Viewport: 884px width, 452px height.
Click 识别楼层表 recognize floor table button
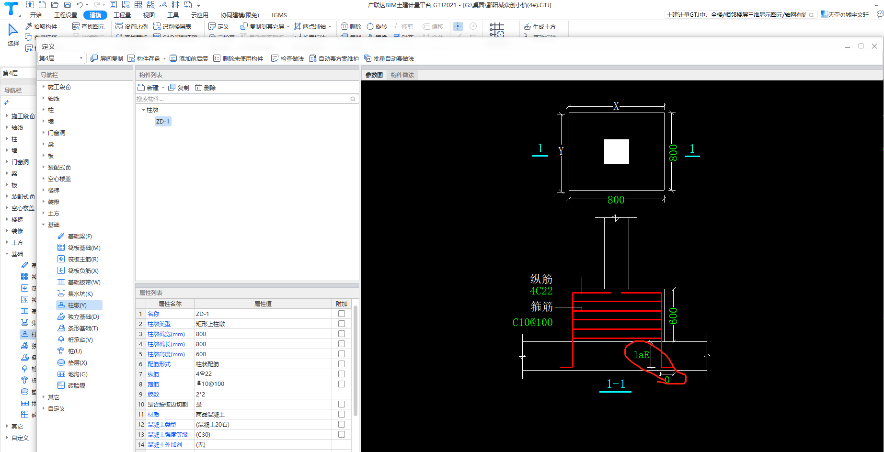tap(172, 26)
